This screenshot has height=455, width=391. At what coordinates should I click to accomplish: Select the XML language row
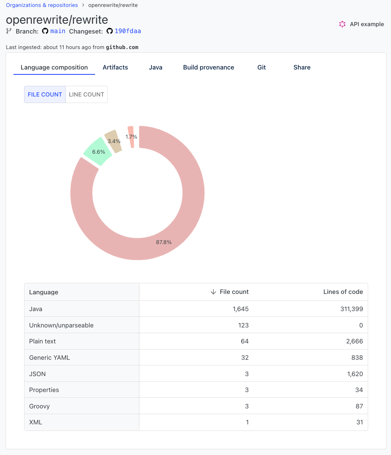pyautogui.click(x=196, y=422)
